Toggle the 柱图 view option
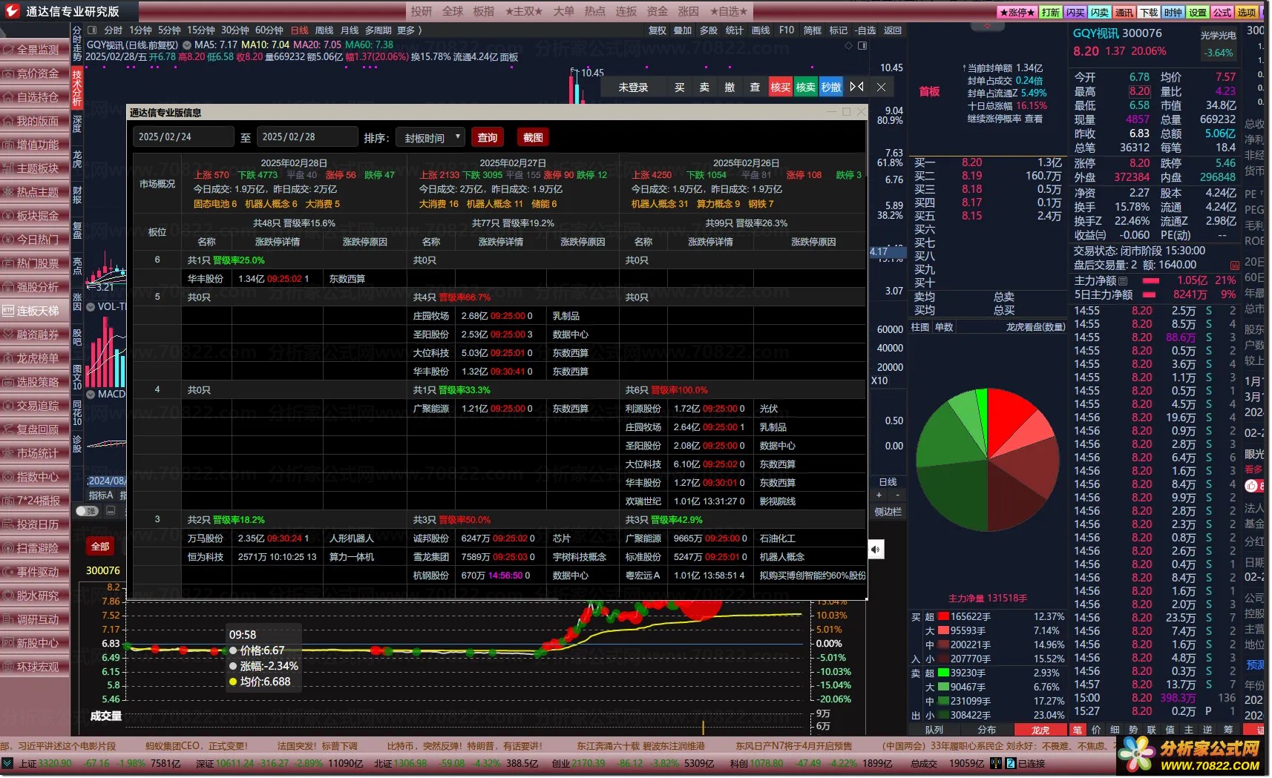 [x=919, y=327]
